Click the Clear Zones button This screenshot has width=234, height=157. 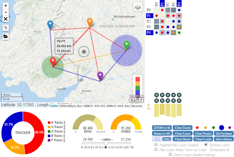(183, 128)
